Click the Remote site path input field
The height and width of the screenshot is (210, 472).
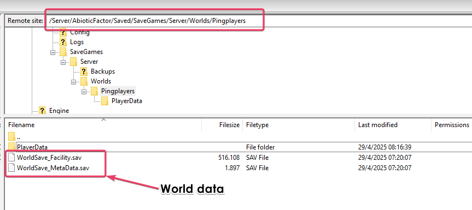(259, 21)
